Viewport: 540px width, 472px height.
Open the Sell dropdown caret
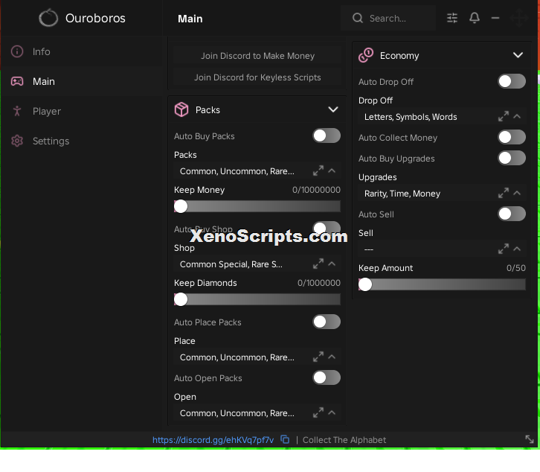[x=517, y=249]
